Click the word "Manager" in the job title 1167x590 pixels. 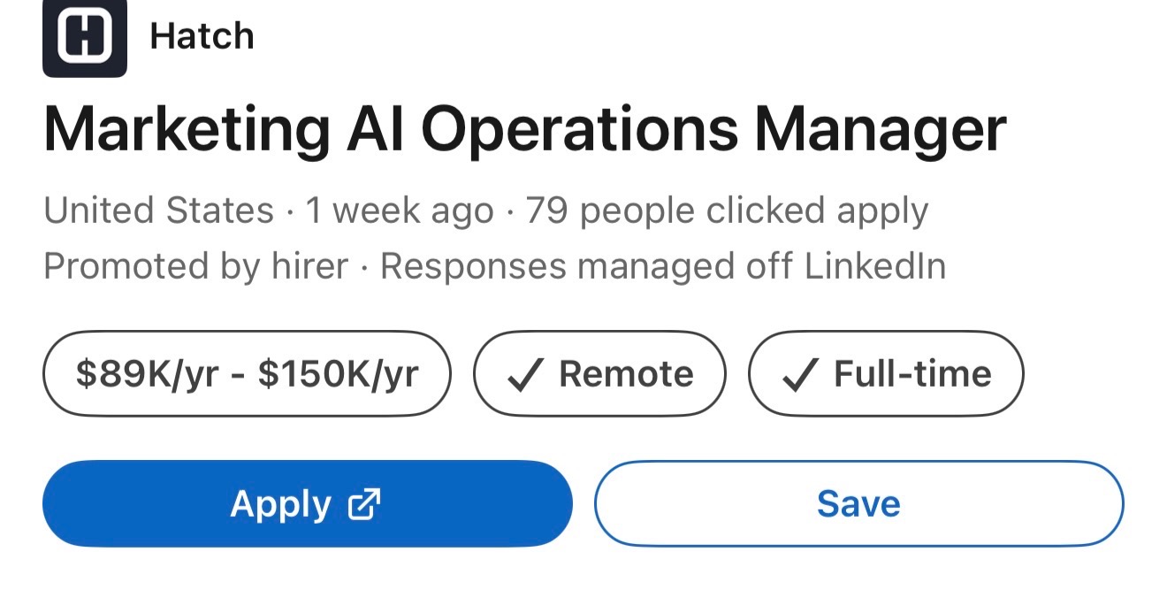click(x=880, y=130)
